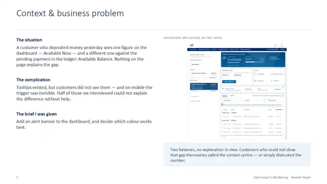The height and width of the screenshot is (184, 327).
Task: Click the author name 'Neelesh Ranjan' in footer
Action: pos(301,177)
